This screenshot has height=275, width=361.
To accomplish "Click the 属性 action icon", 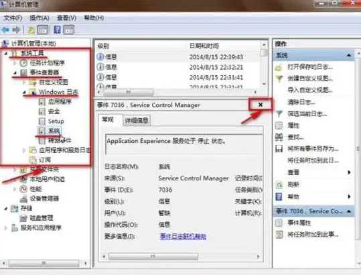I will pyautogui.click(x=279, y=125).
